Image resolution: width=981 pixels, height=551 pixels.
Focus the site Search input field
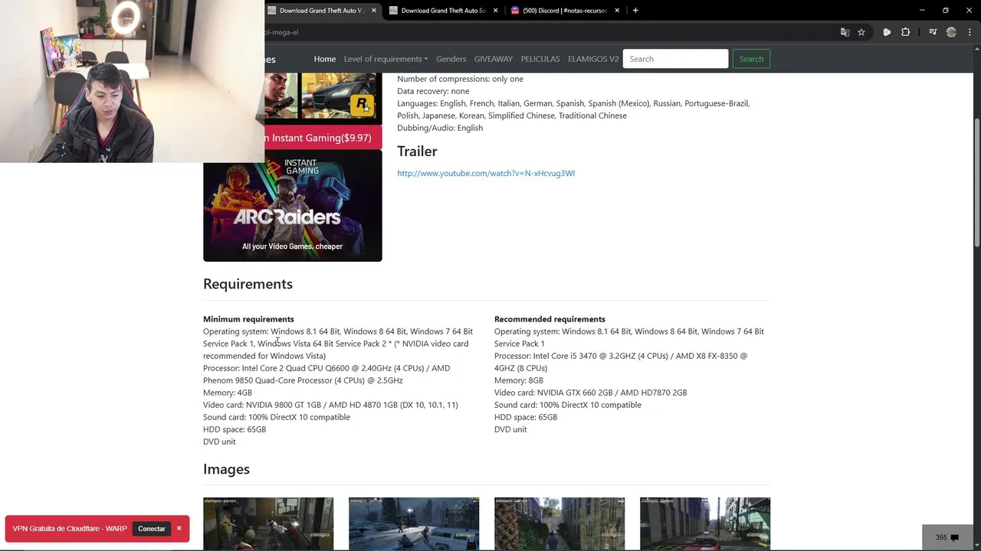[675, 59]
